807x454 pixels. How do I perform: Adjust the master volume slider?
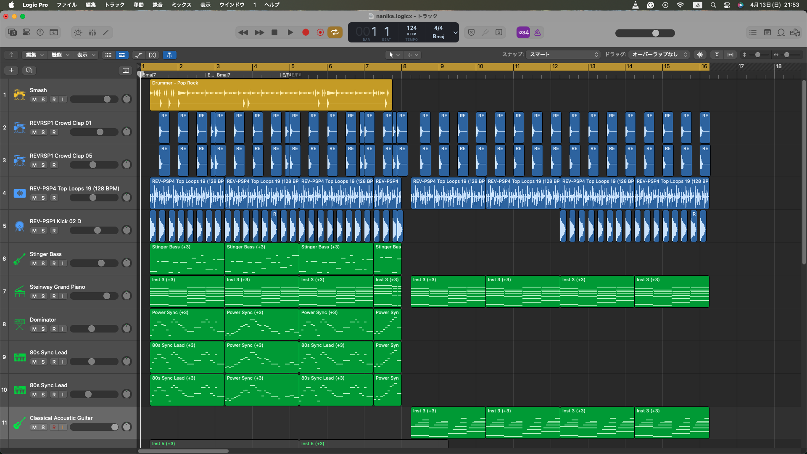click(645, 33)
